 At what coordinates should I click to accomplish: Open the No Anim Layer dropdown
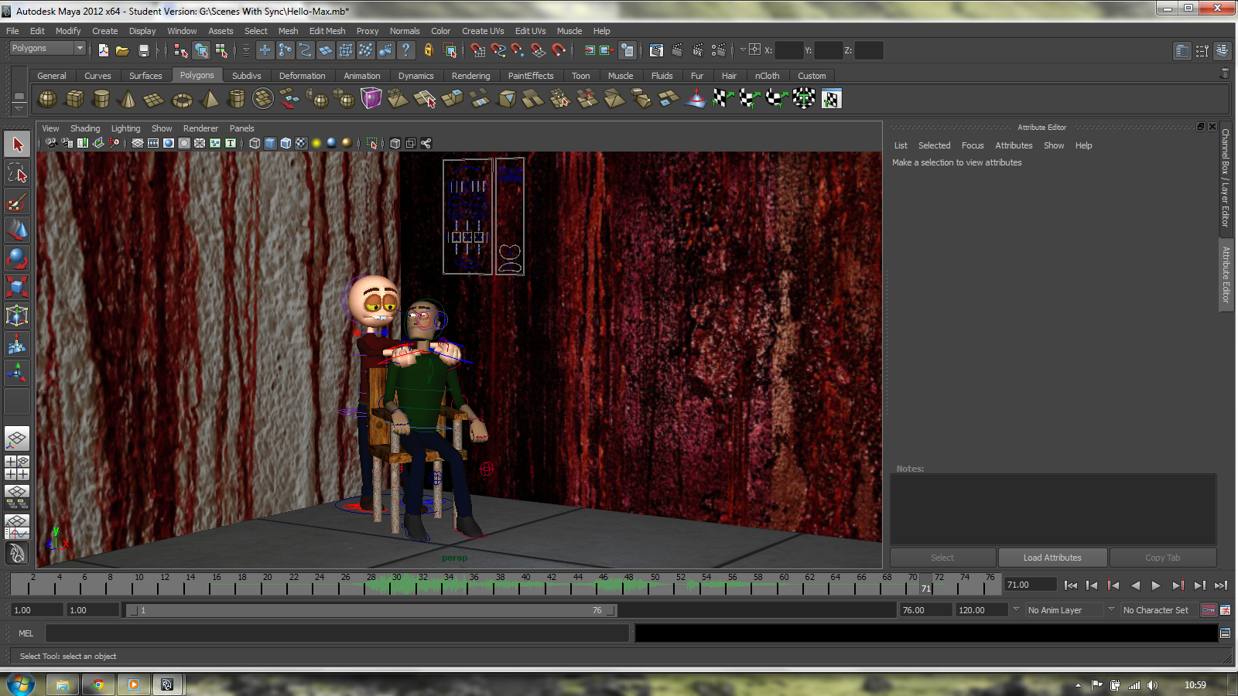pos(1066,609)
